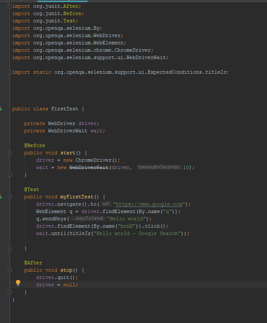
Task: Click import org.openqa.selenium.By line
Action: coord(57,28)
